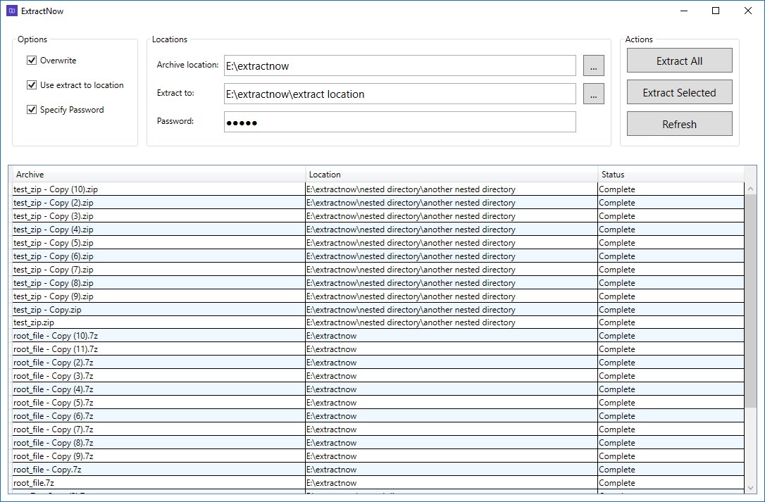Select the root_file.7z archive row

(378, 483)
